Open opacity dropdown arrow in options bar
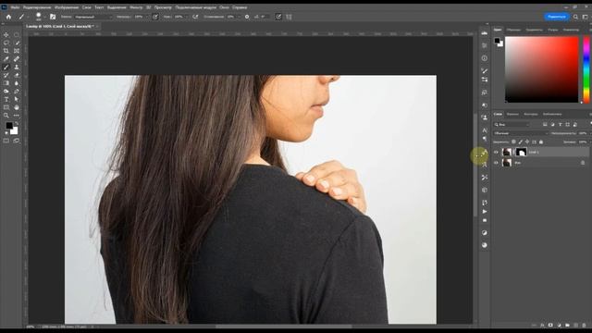 tap(146, 17)
